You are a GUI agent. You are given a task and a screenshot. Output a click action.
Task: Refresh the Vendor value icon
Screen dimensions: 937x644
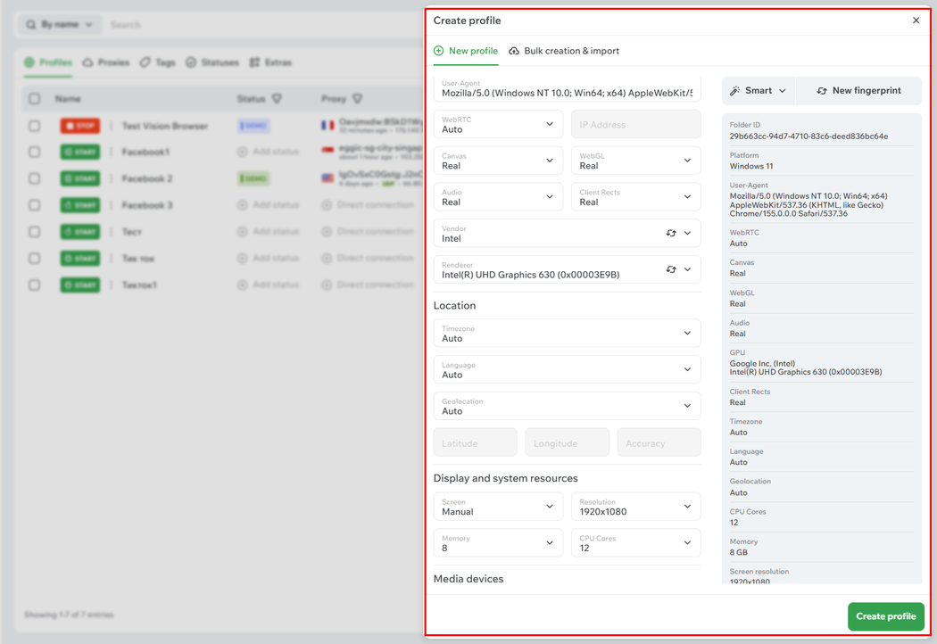671,233
